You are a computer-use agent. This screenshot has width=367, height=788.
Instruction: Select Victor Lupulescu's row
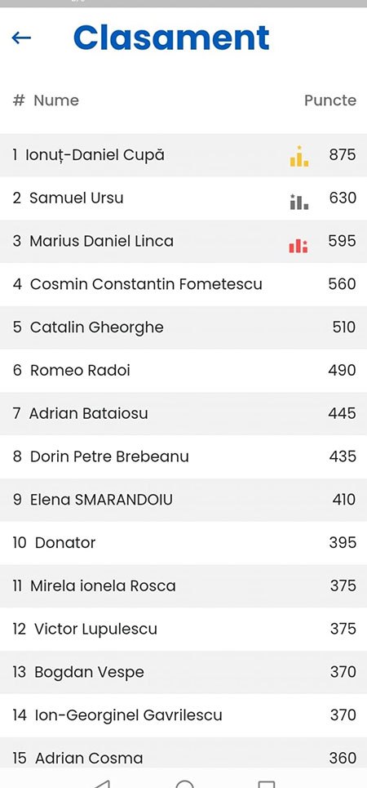[x=183, y=630]
